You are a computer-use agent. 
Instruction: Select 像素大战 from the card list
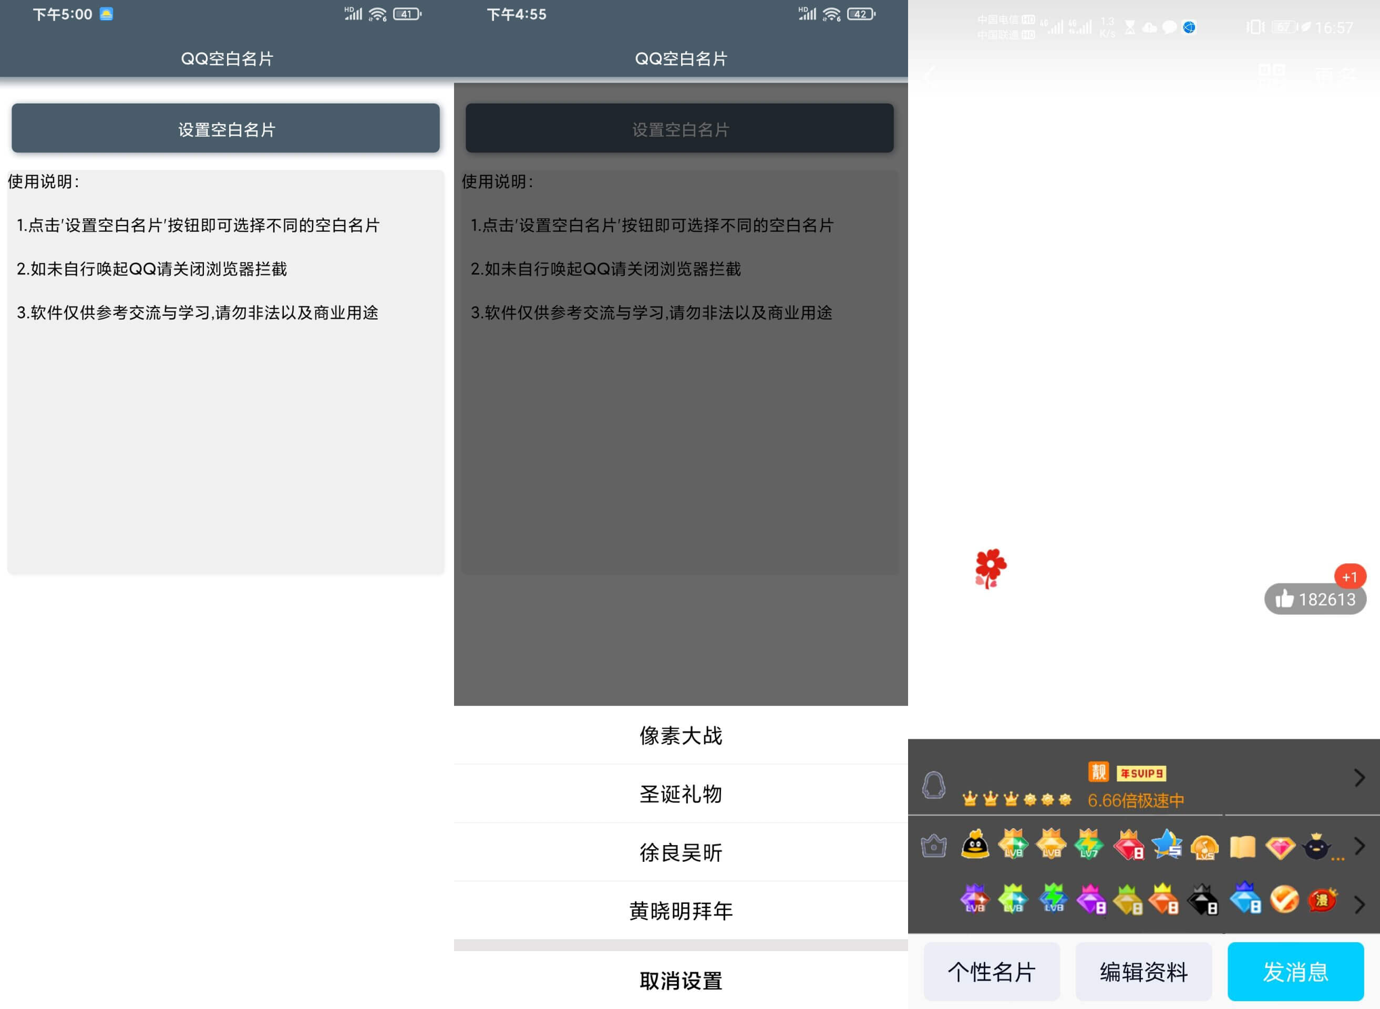680,735
